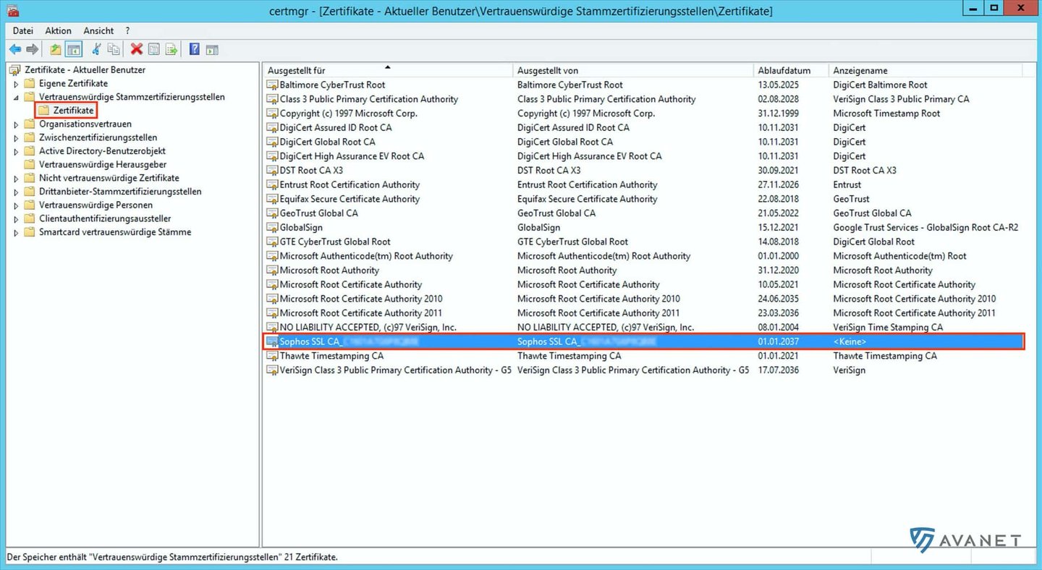Viewport: 1042px width, 570px height.
Task: Open the Aktion menu
Action: pos(58,31)
